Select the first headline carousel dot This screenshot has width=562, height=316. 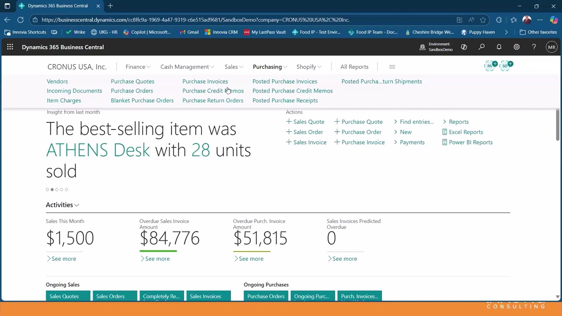47,190
